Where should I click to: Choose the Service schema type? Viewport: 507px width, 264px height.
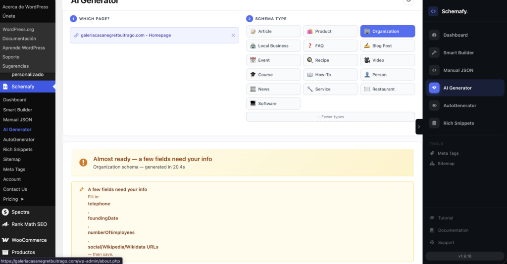(x=330, y=89)
